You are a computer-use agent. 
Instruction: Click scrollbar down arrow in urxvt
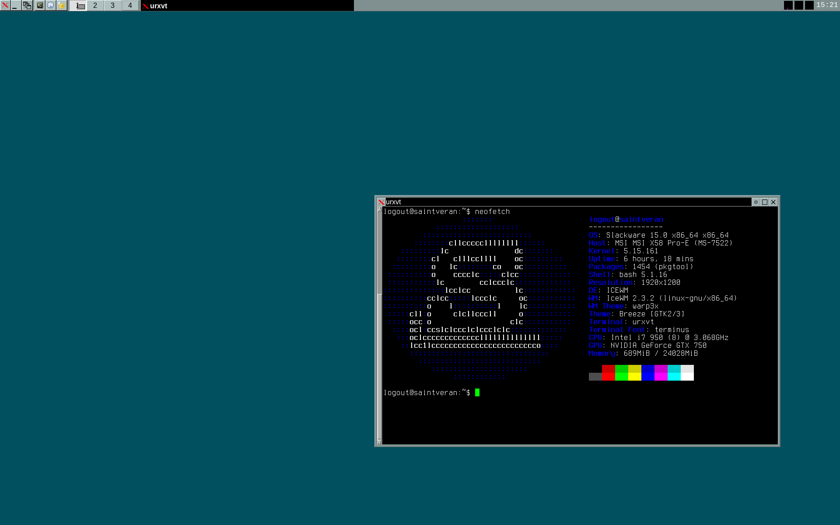(379, 442)
